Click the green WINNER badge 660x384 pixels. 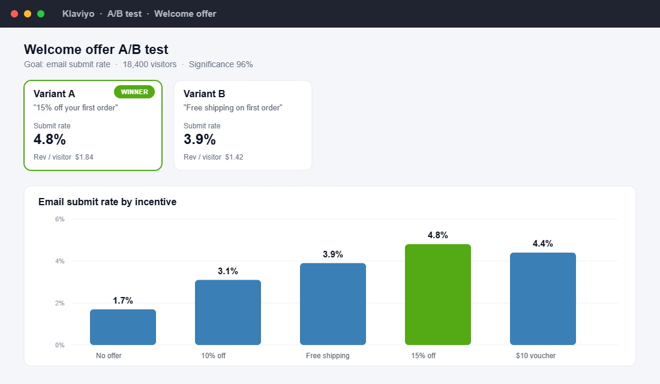134,92
